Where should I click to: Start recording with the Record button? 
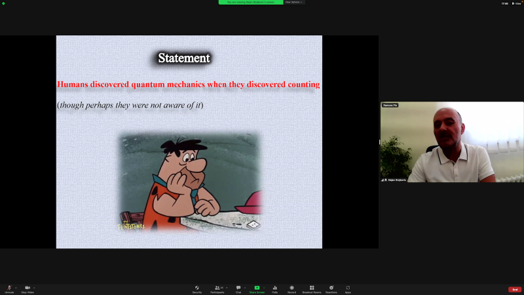point(291,289)
